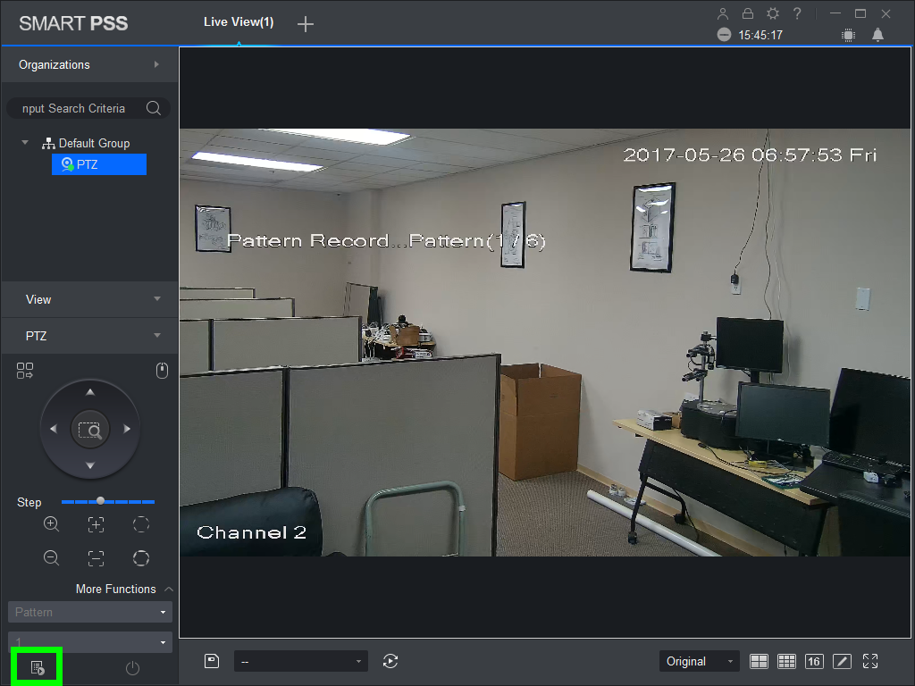Select the Channel 2 video window
Viewport: 915px width, 686px height.
click(x=544, y=342)
